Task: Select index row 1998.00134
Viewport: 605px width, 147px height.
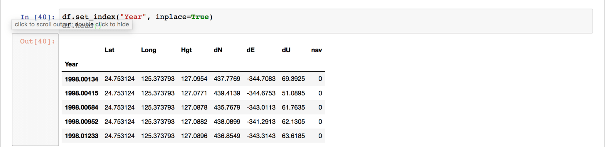Action: pyautogui.click(x=81, y=79)
